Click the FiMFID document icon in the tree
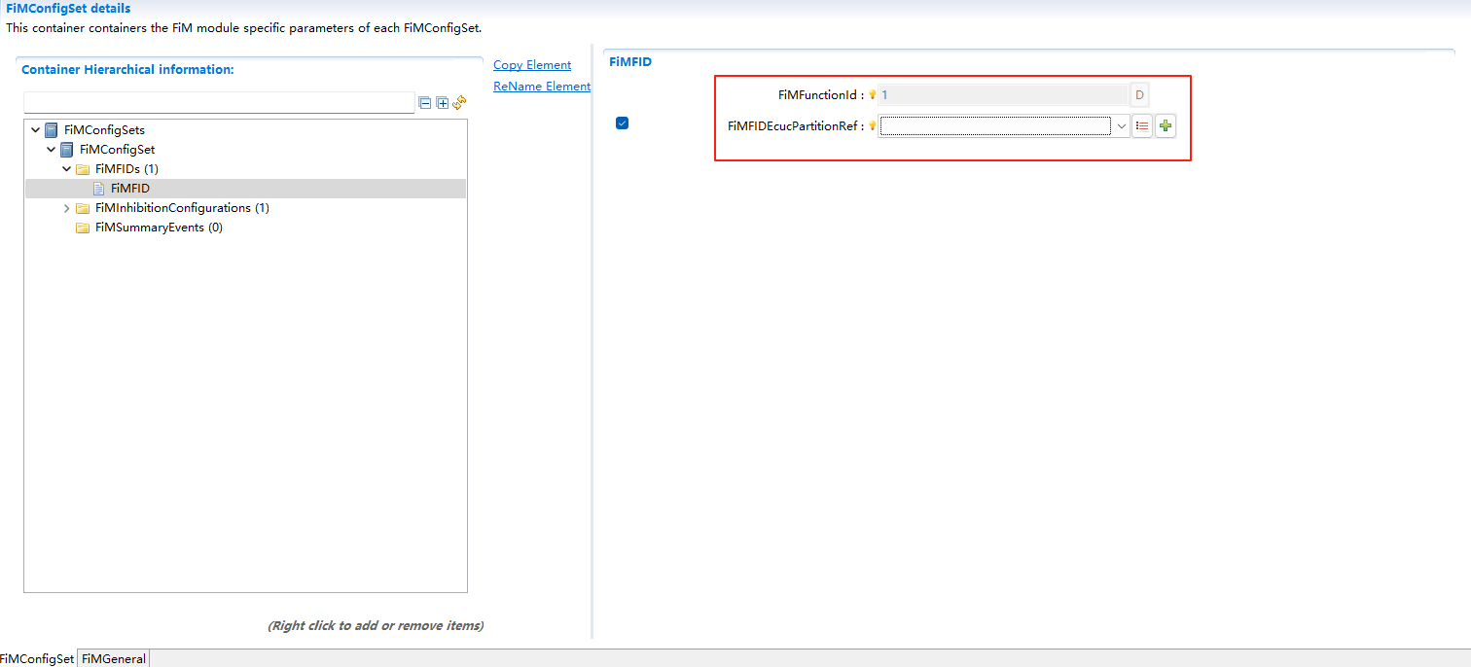 pos(98,188)
